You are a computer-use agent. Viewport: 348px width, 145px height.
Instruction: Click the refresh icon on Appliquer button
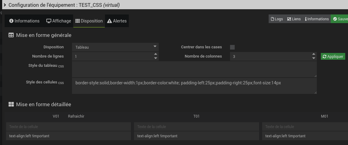pyautogui.click(x=324, y=57)
